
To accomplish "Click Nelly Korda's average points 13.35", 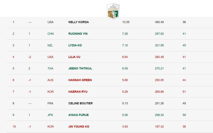I will tap(126, 22).
